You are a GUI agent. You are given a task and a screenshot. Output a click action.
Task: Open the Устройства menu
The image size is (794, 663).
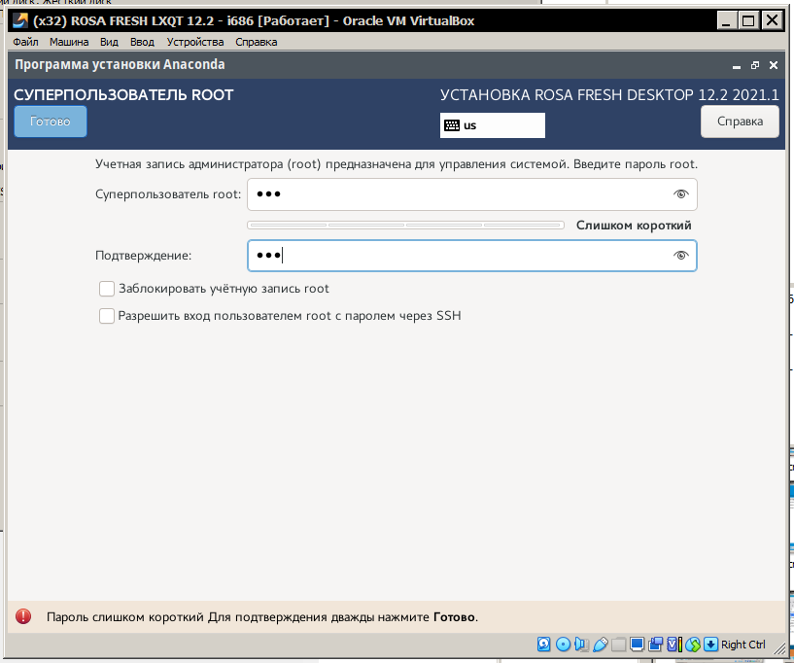click(x=195, y=42)
